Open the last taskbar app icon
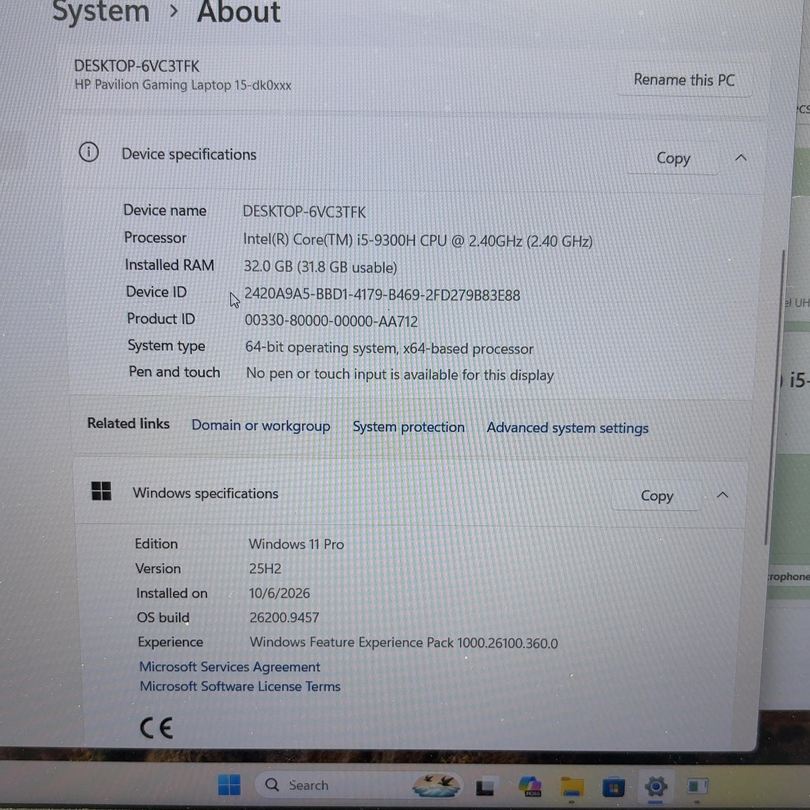Screen dimensions: 810x810 697,786
